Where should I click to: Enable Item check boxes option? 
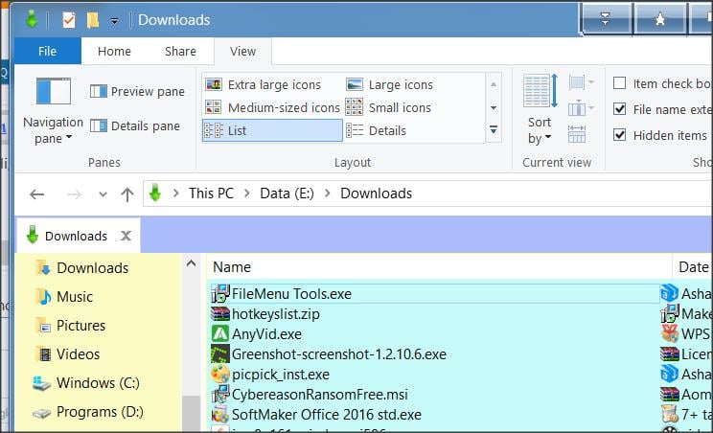(x=619, y=83)
